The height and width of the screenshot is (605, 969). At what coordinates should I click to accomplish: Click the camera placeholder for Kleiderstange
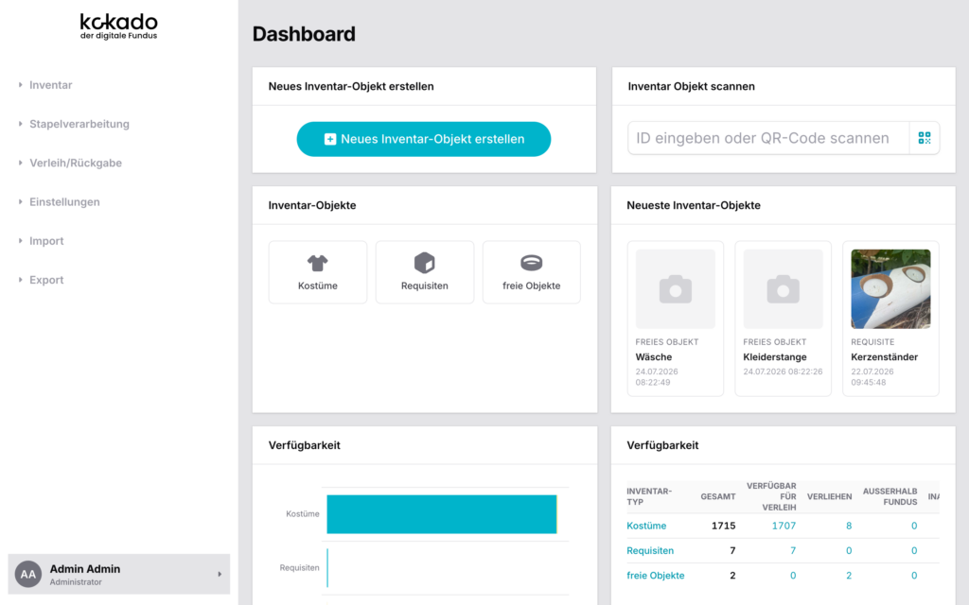tap(783, 289)
